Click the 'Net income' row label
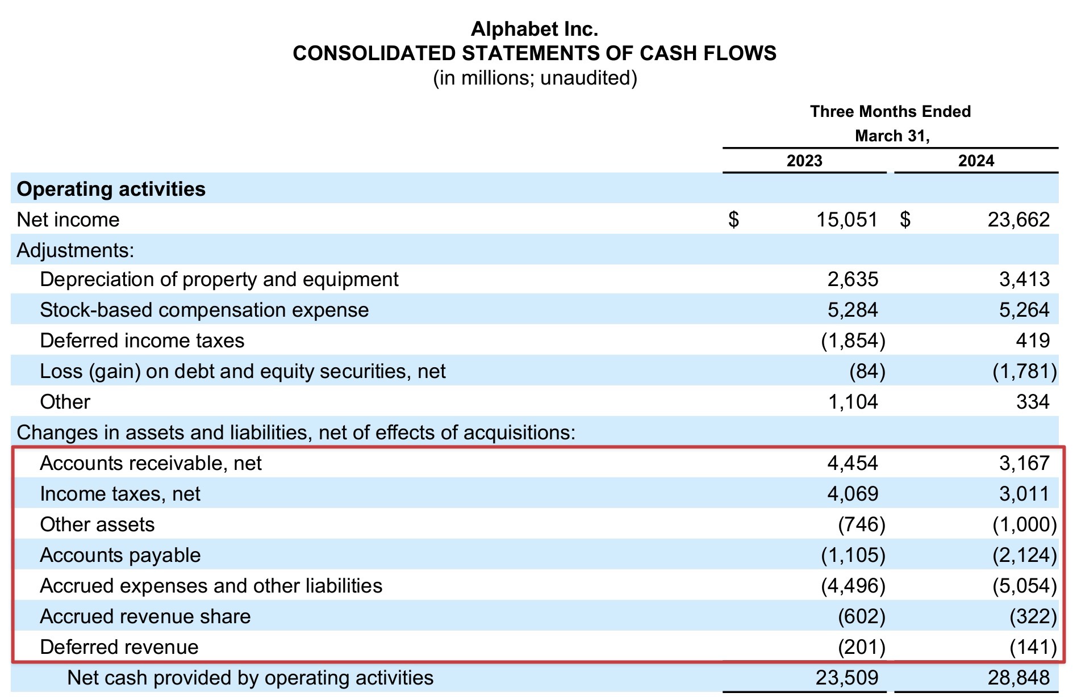Screen dimensions: 1077x697 [68, 220]
